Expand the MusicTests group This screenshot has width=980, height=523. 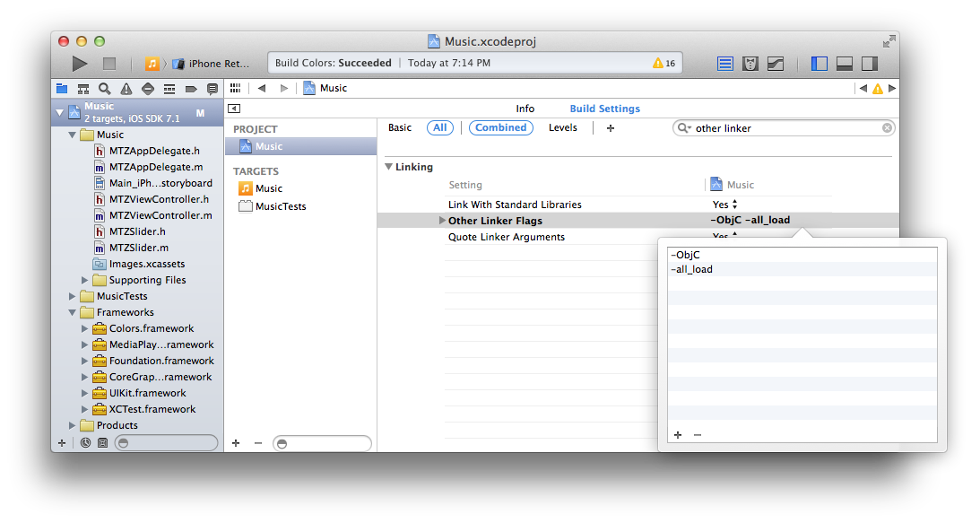click(72, 297)
